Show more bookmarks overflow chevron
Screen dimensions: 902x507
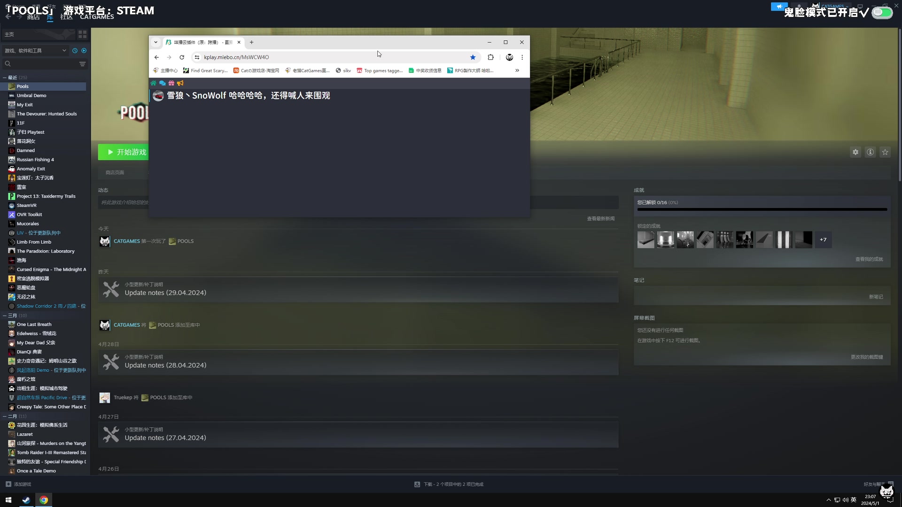(517, 70)
